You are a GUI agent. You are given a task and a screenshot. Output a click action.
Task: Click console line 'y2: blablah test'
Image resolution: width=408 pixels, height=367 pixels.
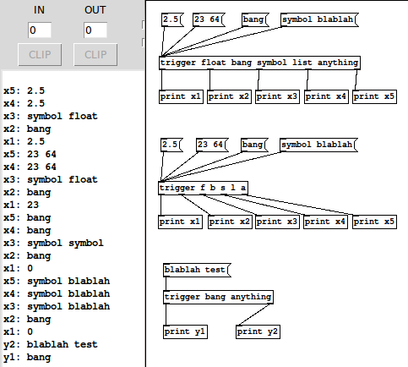[51, 344]
